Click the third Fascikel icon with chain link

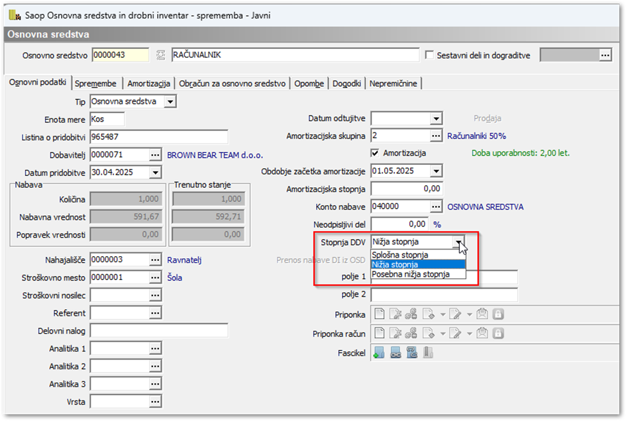(x=411, y=353)
